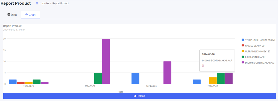Click the highlighted purple bar on 2024-05-10
This screenshot has width=278, height=101.
(x=229, y=78)
